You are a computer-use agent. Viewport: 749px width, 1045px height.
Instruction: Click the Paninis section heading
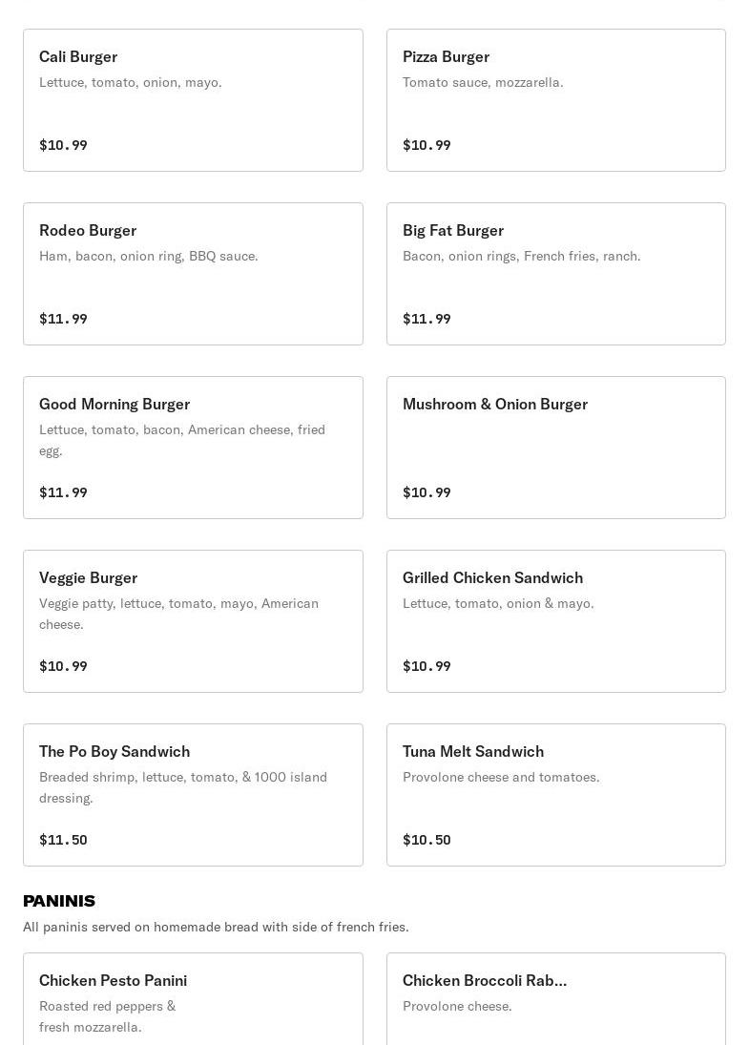(59, 901)
